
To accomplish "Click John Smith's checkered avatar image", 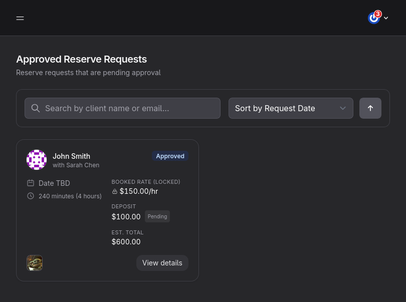I will pos(37,160).
